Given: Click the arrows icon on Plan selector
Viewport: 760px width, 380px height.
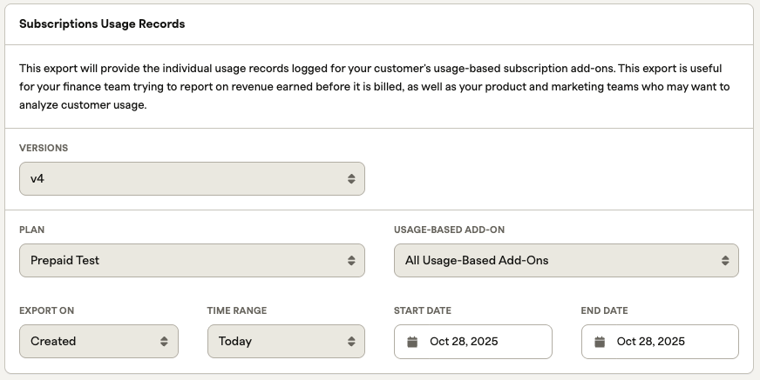Looking at the screenshot, I should pos(350,260).
